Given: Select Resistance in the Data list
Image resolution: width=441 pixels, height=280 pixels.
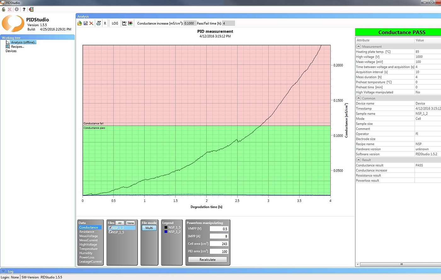Looking at the screenshot, I should point(87,232).
